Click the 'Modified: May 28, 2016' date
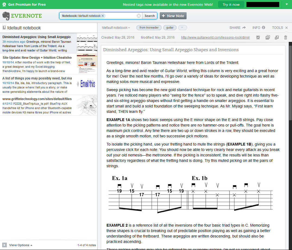The width and height of the screenshot is (292, 250). (x=158, y=38)
